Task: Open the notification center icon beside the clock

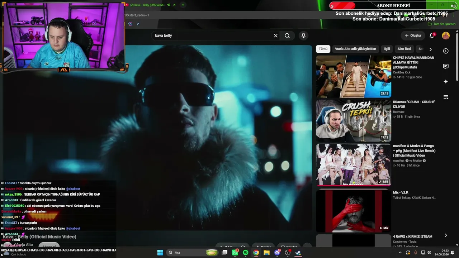Action: (453, 253)
